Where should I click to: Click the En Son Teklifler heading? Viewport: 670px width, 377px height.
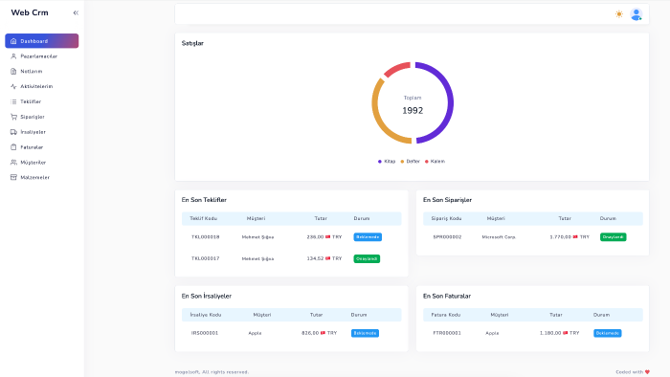(204, 200)
